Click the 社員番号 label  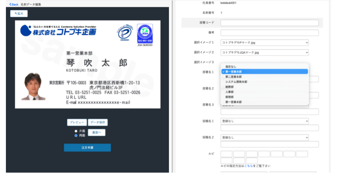point(208,3)
